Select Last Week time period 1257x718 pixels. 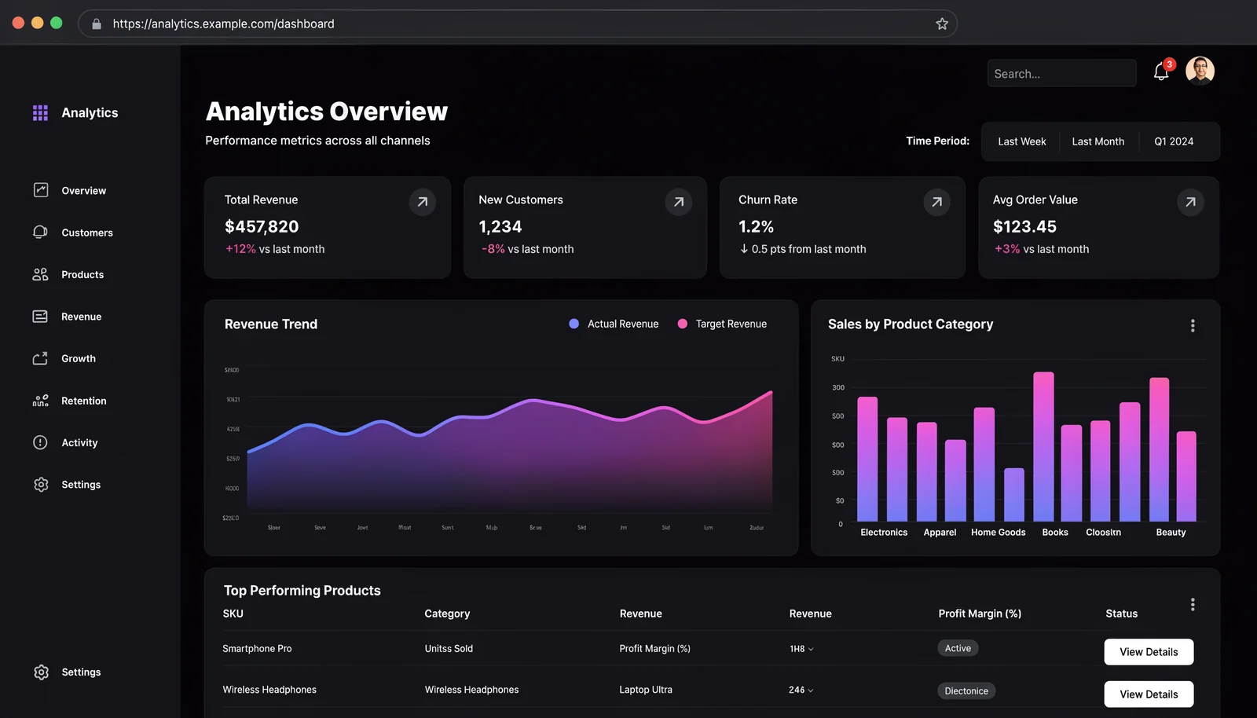(x=1021, y=141)
